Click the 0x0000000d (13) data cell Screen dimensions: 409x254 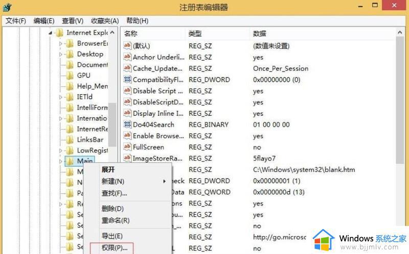point(279,192)
